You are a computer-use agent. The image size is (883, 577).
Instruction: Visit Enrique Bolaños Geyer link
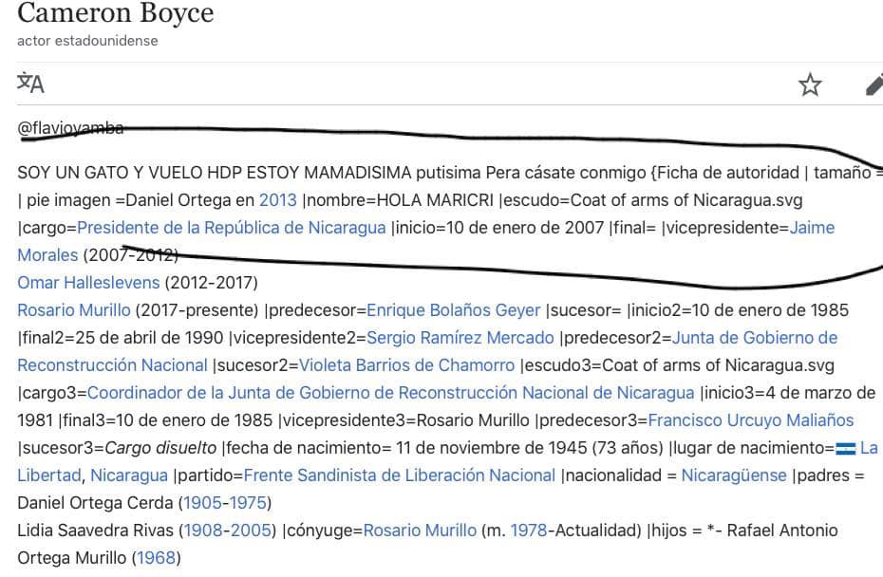click(453, 310)
